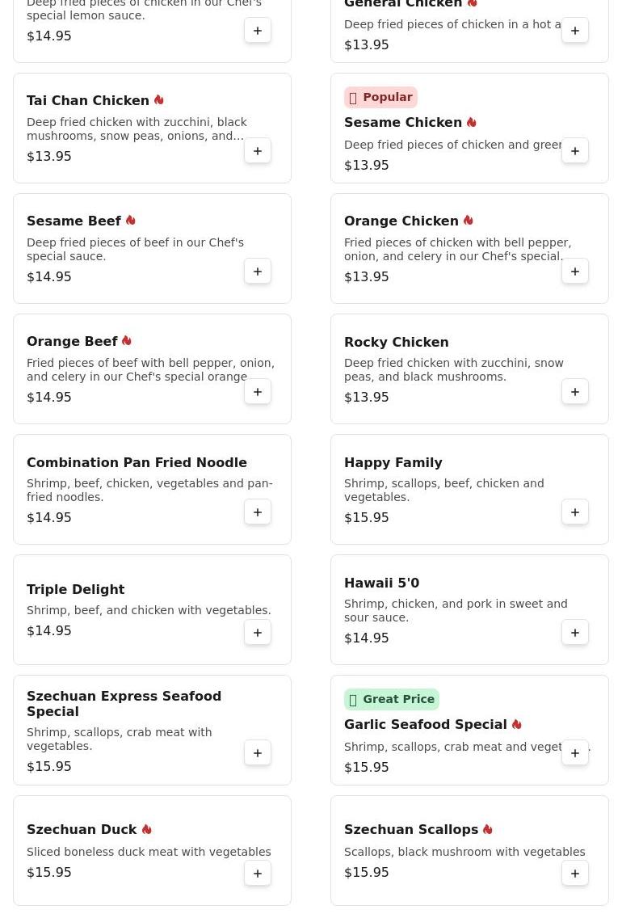Add Orange Chicken with plus icon

tap(575, 272)
